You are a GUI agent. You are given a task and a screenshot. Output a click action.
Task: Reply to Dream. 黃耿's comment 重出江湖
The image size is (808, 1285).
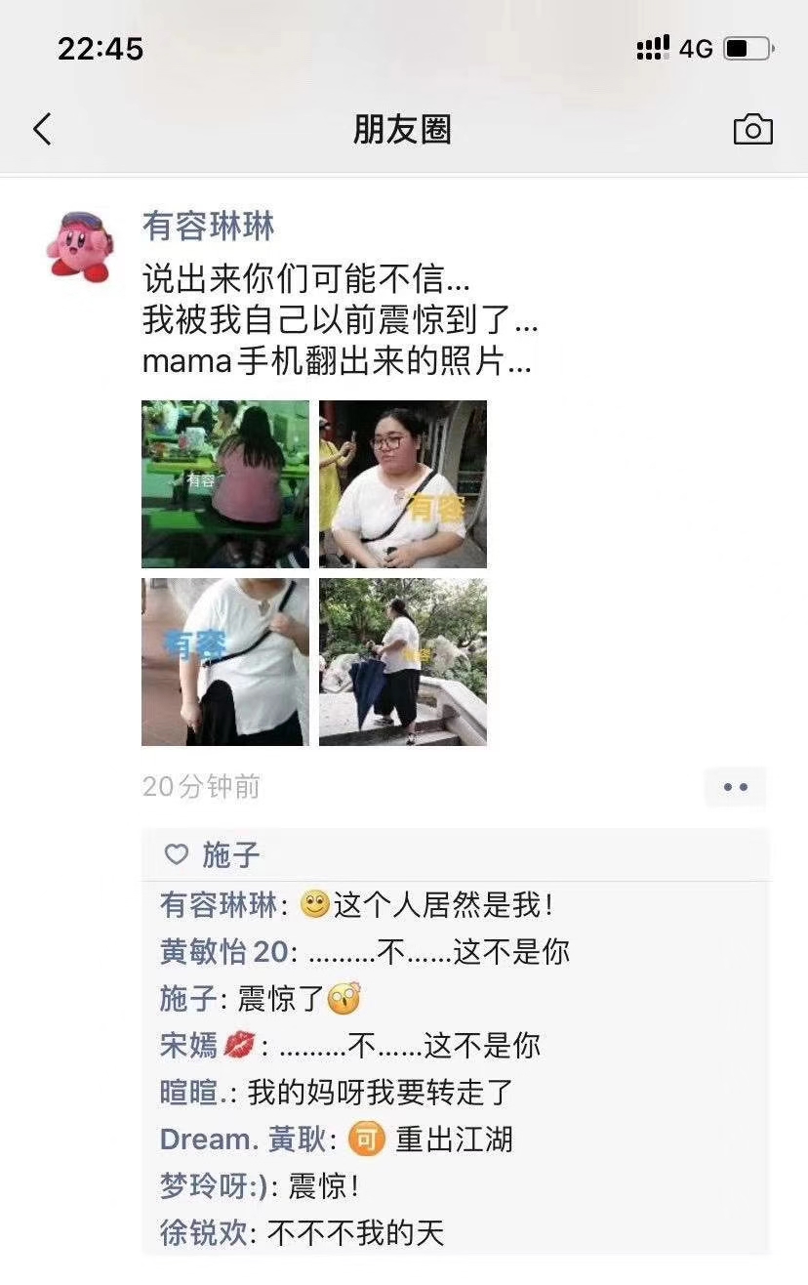454,1140
